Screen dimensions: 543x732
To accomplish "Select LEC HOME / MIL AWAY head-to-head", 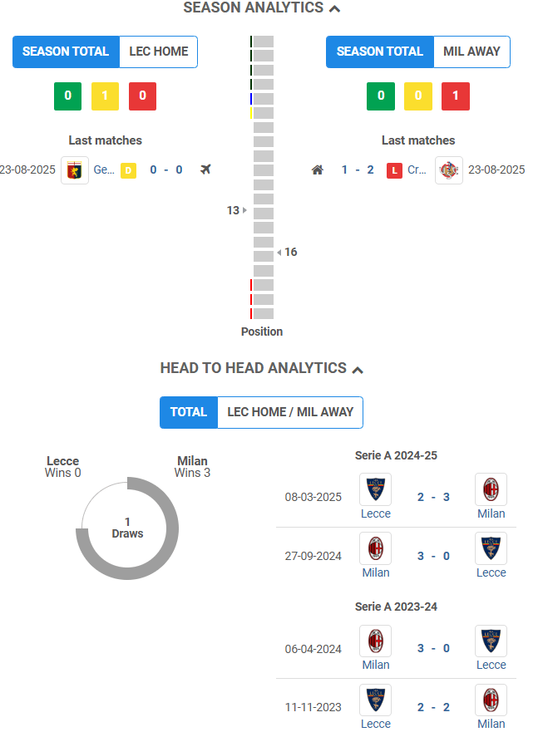I will point(290,412).
